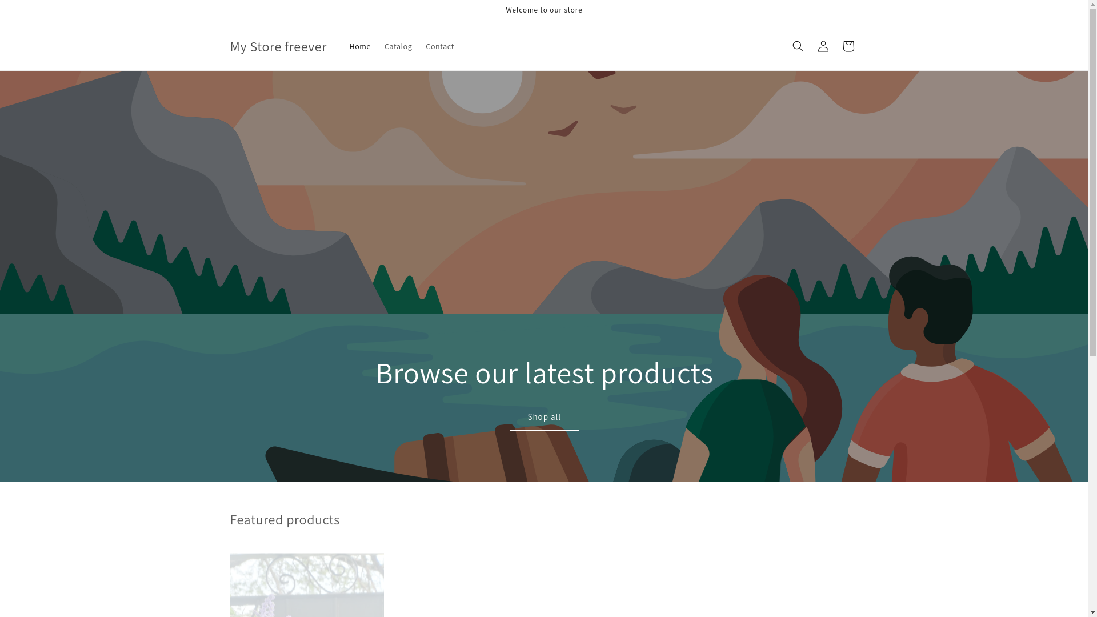Go to the Home menu item
The height and width of the screenshot is (617, 1097).
tap(360, 46)
